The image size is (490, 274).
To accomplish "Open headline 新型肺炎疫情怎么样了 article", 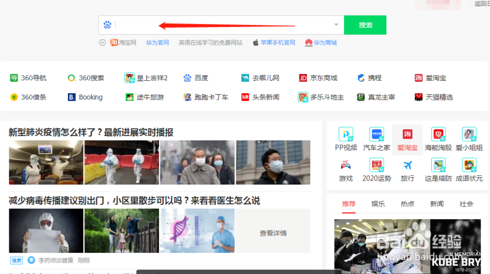I will [x=91, y=132].
